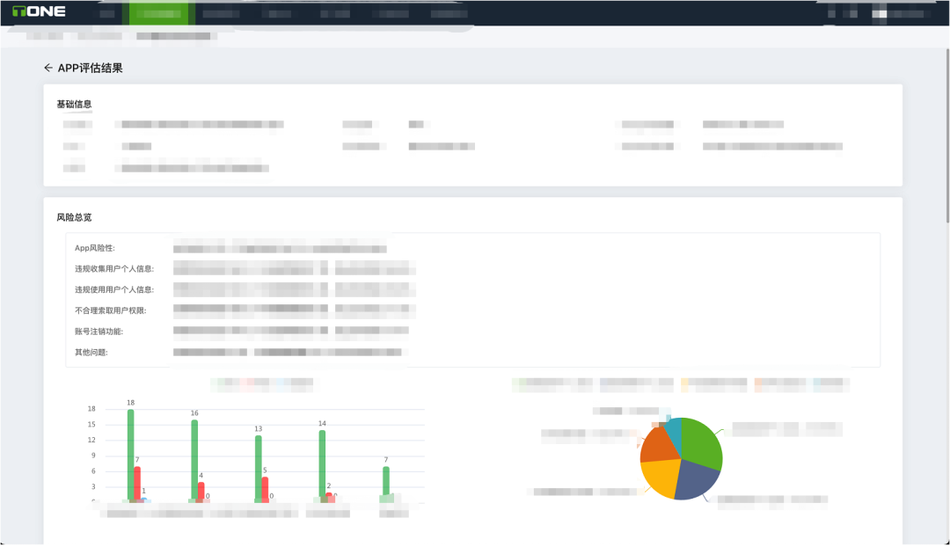The image size is (950, 547).
Task: Click the APP评估结果 page title
Action: click(91, 68)
